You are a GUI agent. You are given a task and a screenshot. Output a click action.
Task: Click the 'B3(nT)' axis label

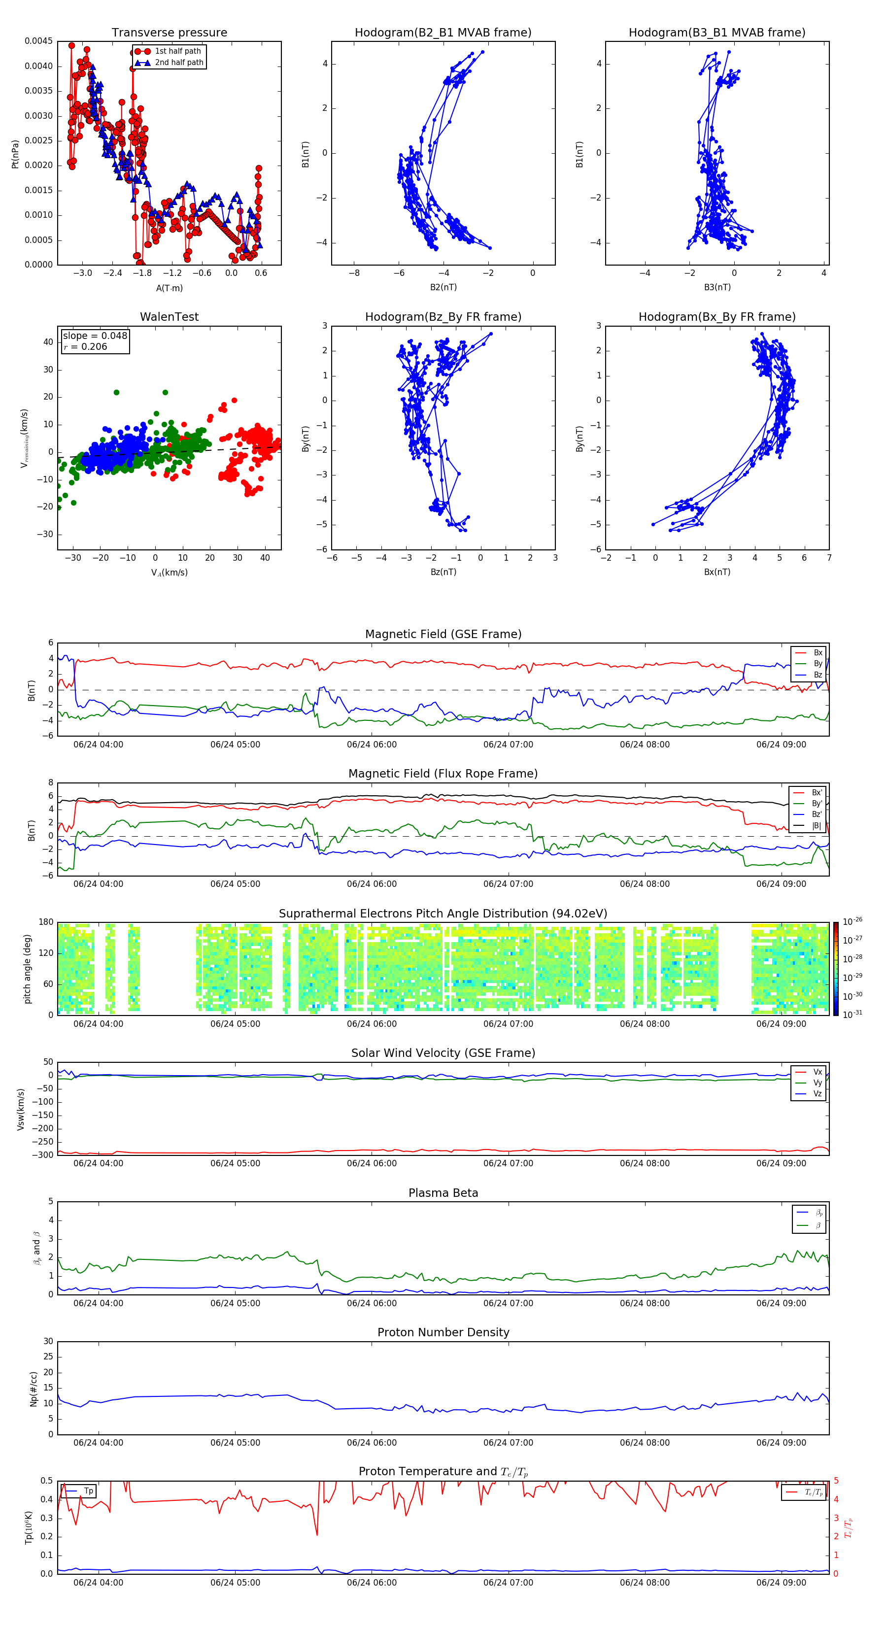point(717,287)
